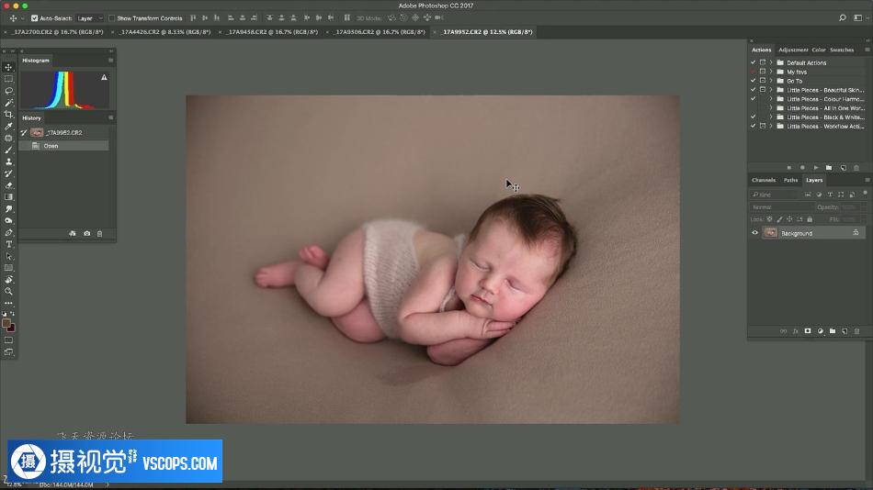Toggle Quick Mask mode icon

click(8, 340)
